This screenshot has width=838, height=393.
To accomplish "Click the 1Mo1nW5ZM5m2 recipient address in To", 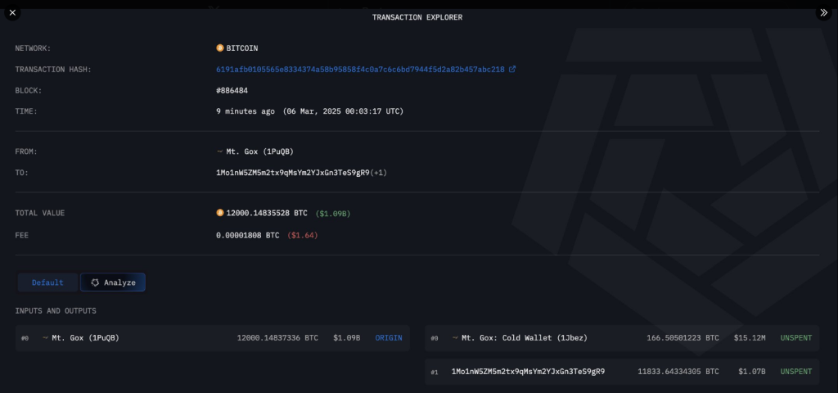I will [292, 173].
